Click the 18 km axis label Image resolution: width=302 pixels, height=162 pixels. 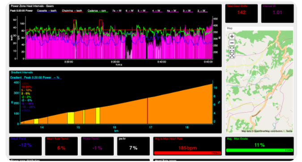pos(187,128)
